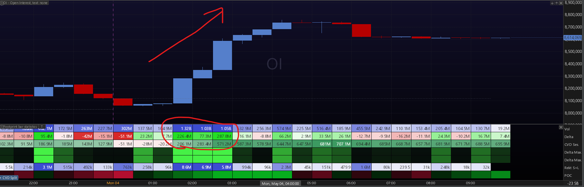
Task: Click the 1.32B volume cell
Action: coord(183,129)
